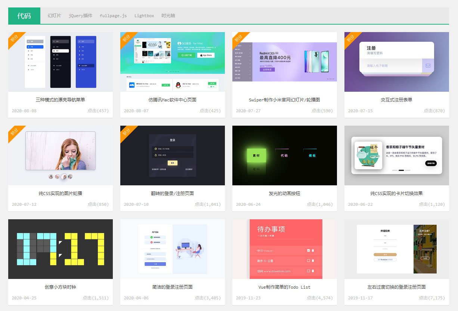This screenshot has height=311, width=458.
Task: Click the red 待办事项 todo preview image
Action: pos(285,249)
